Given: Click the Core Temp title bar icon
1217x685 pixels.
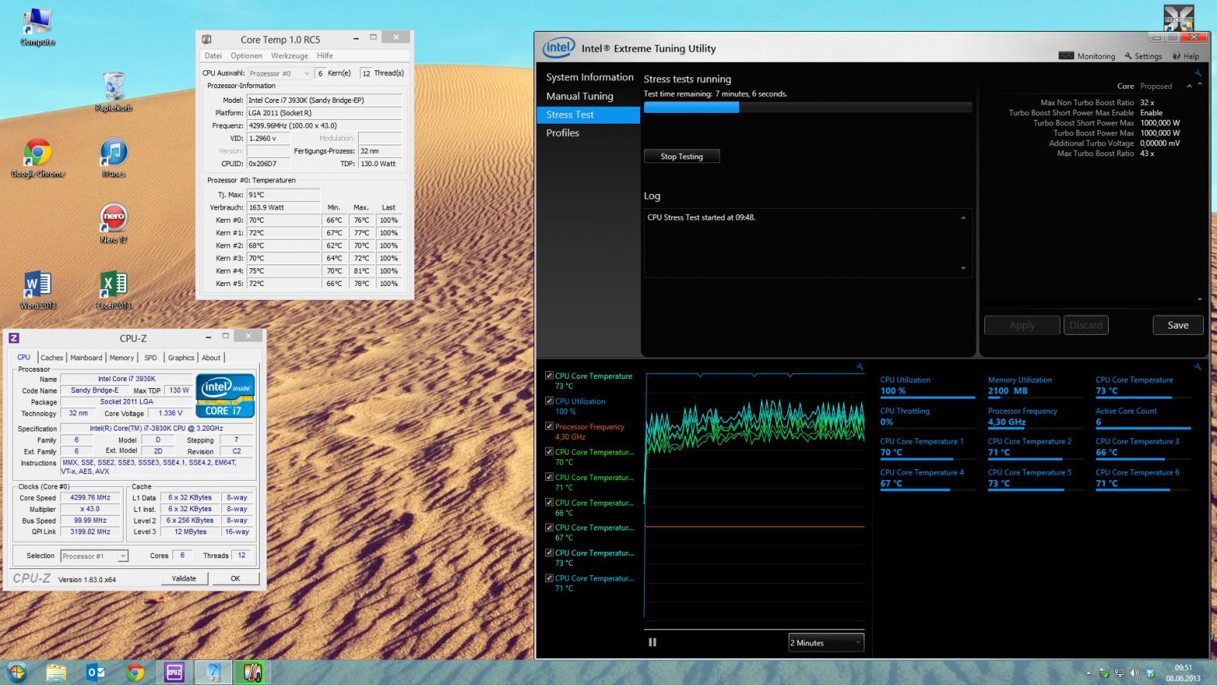Looking at the screenshot, I should point(206,39).
